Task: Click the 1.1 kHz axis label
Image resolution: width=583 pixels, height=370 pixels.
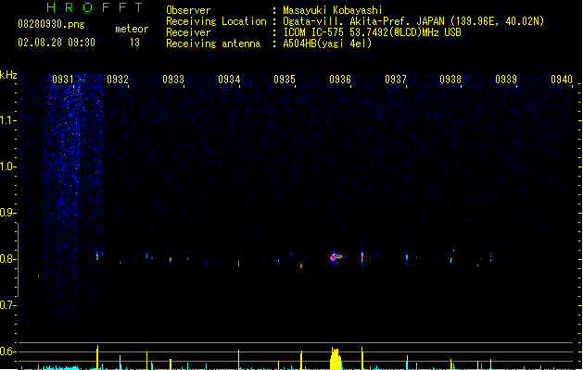Action: 7,120
